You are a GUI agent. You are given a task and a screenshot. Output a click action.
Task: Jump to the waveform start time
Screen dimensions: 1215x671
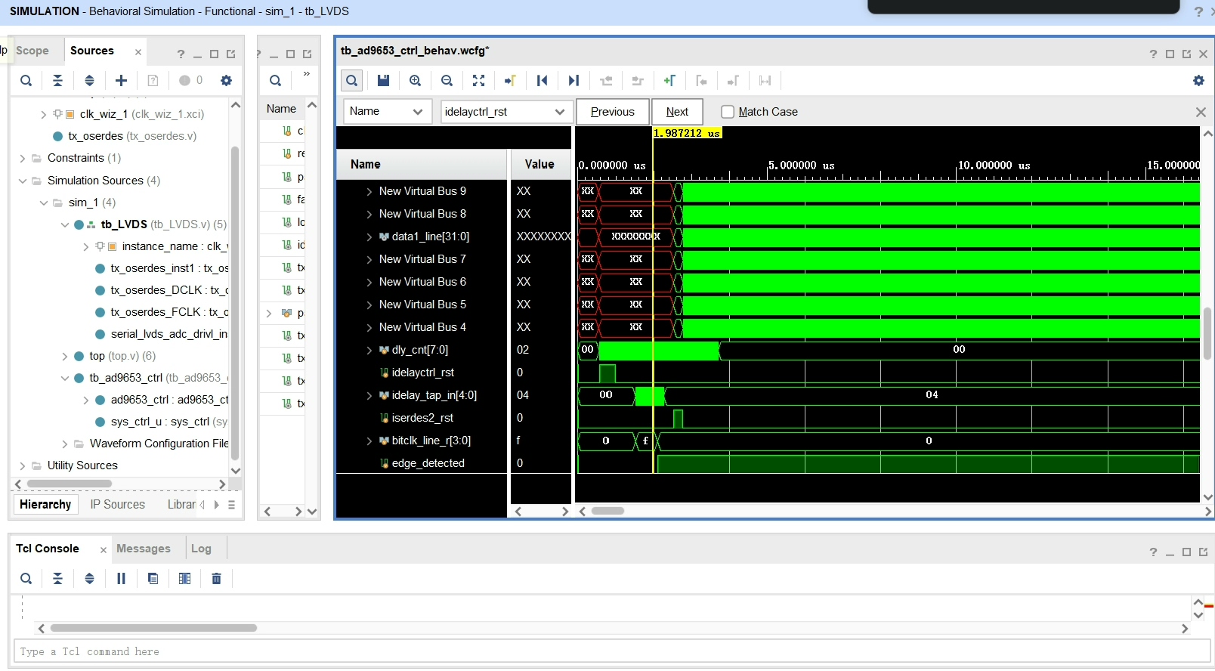(542, 81)
